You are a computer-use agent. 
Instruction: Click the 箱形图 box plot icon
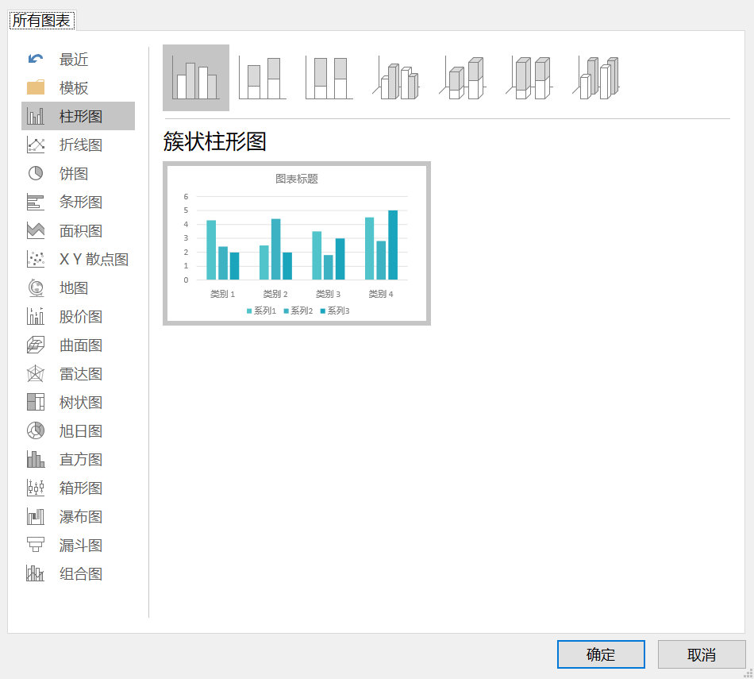pyautogui.click(x=36, y=488)
